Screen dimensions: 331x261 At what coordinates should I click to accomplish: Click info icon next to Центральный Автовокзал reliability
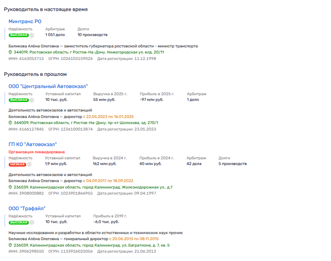click(x=32, y=100)
